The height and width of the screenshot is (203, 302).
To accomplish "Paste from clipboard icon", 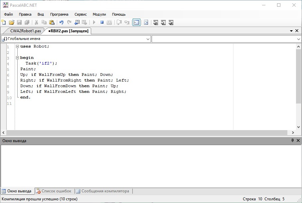I will coord(52,23).
